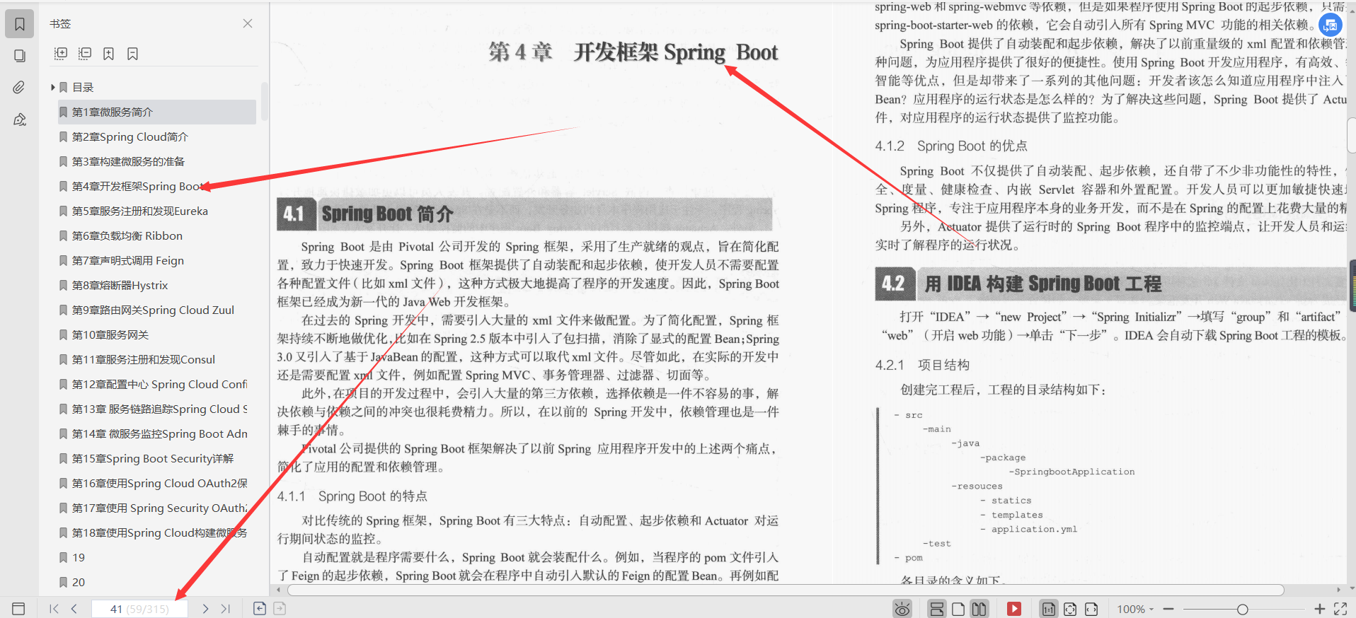
Task: Click the blue floating assistant icon top-right
Action: point(1331,25)
